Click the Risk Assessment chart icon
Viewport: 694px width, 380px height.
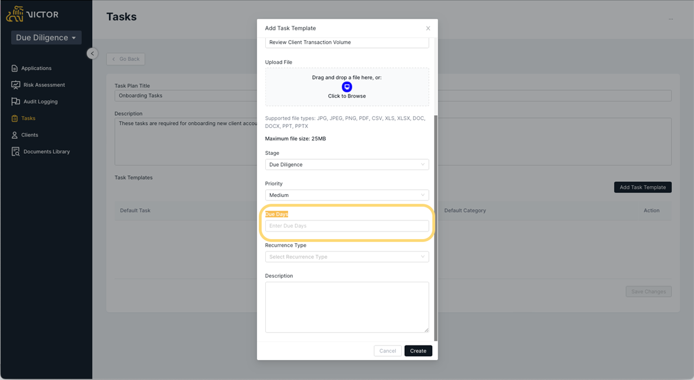click(x=15, y=85)
